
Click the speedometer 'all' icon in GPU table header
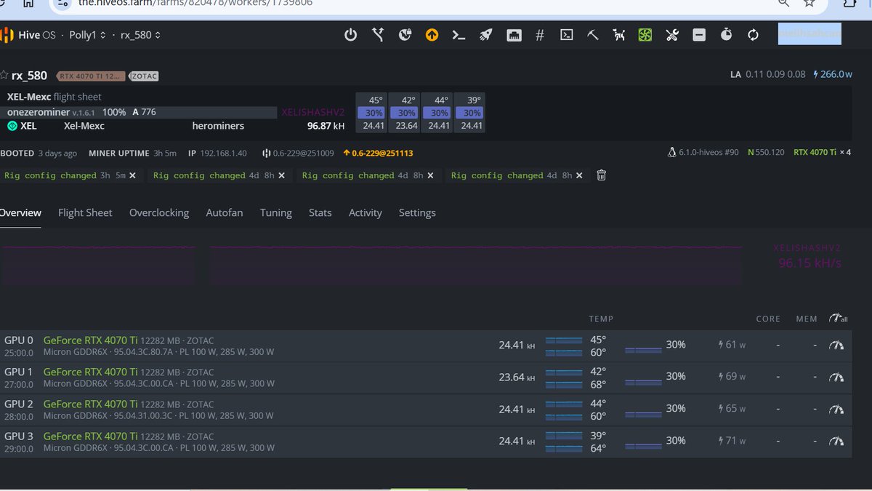[839, 319]
